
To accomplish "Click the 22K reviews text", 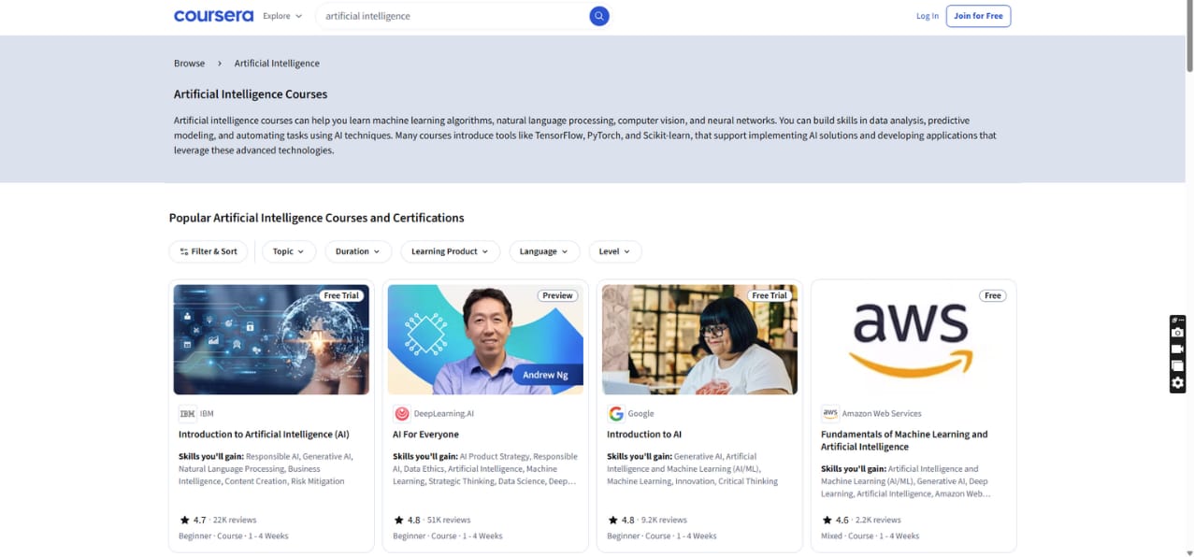I will pos(235,520).
